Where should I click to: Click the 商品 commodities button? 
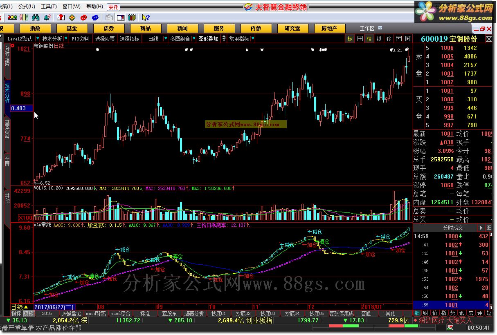coord(146,28)
